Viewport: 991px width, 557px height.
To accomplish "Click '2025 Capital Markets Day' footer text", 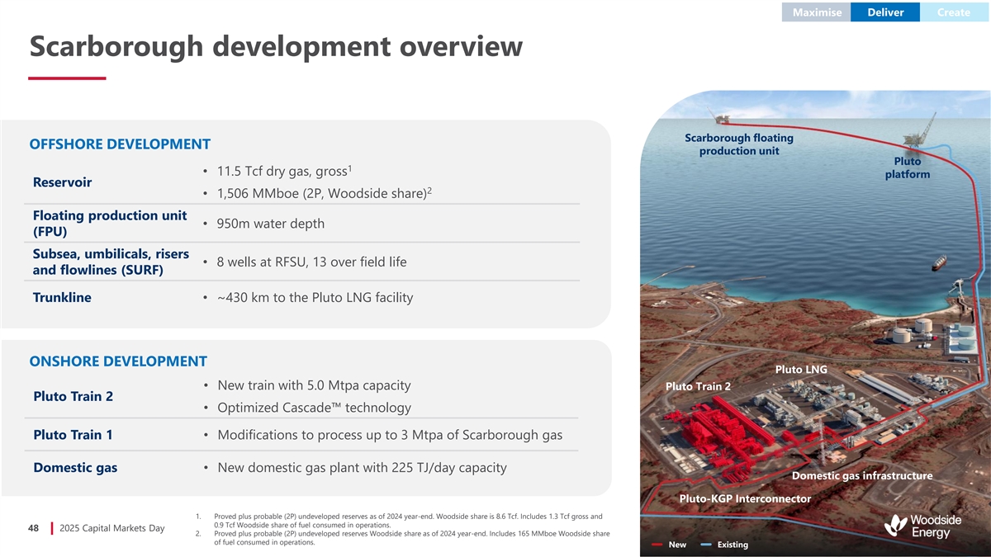I will click(111, 528).
